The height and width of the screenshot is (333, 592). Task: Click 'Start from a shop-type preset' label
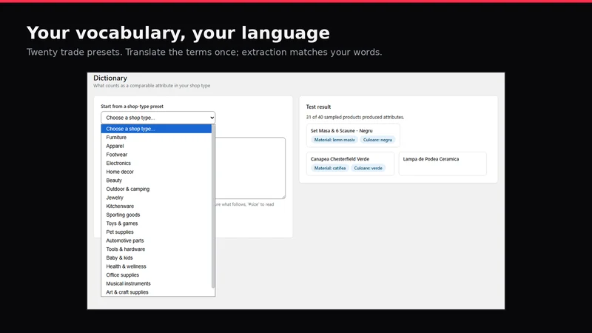[x=132, y=107]
